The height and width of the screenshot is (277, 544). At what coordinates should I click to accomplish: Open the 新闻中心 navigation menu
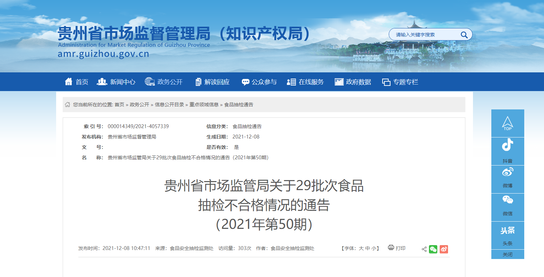[x=116, y=82]
